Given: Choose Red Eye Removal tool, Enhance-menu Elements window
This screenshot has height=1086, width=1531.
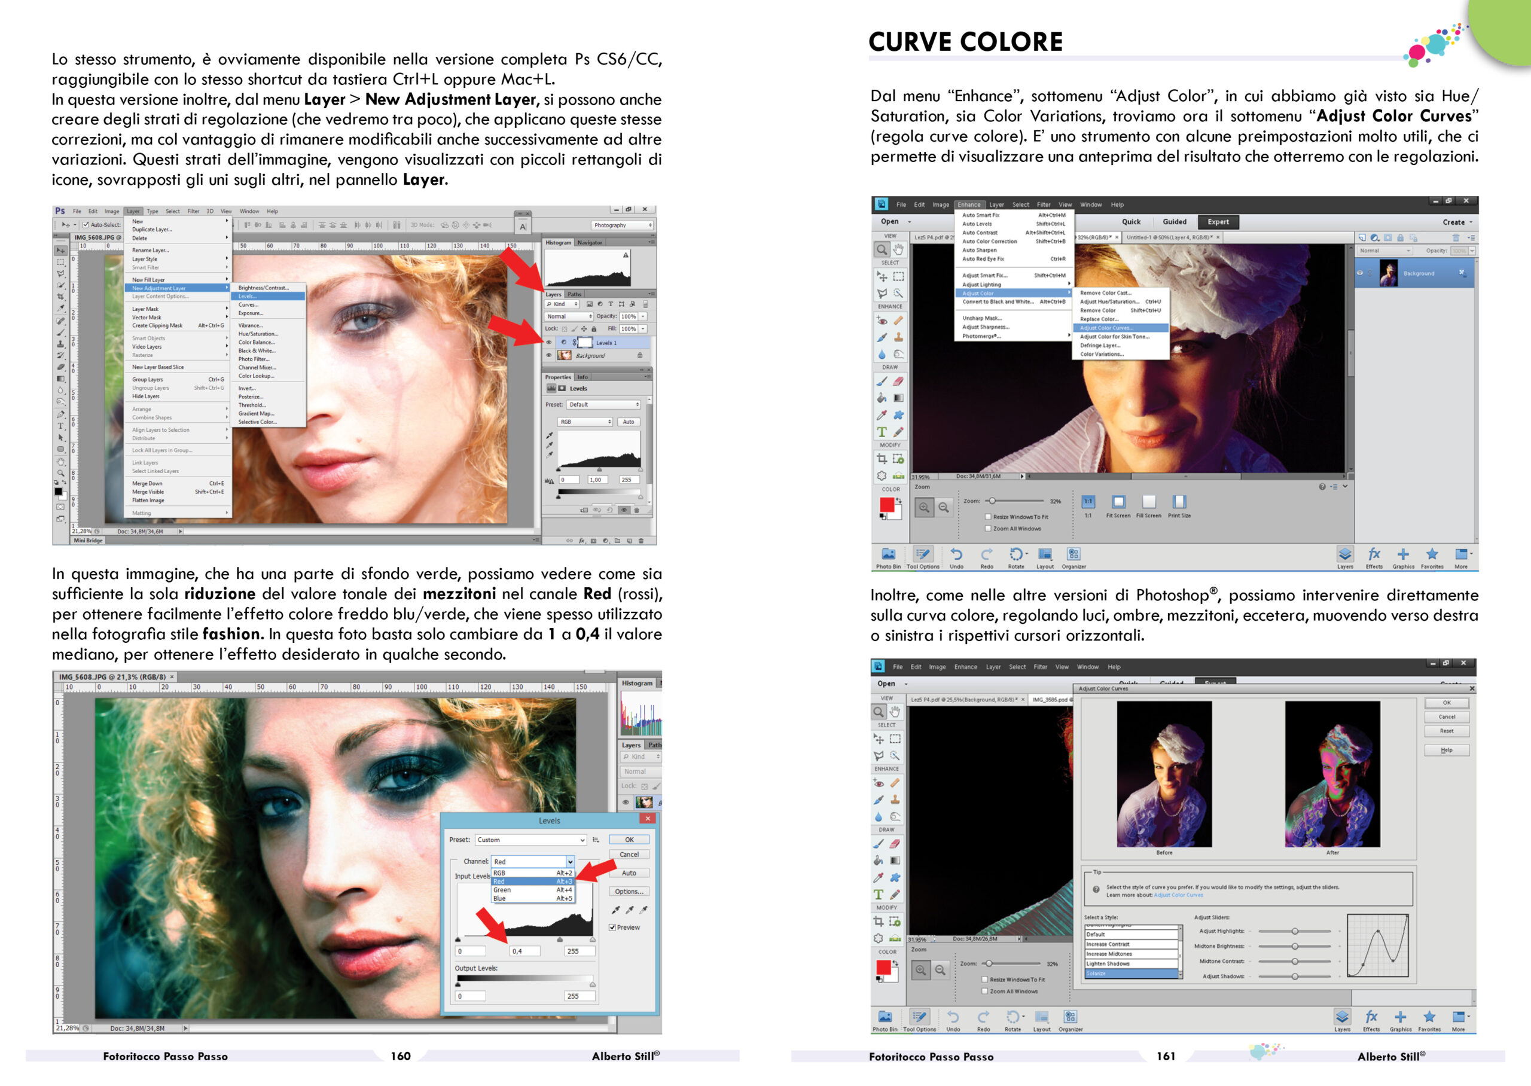Looking at the screenshot, I should click(x=883, y=321).
